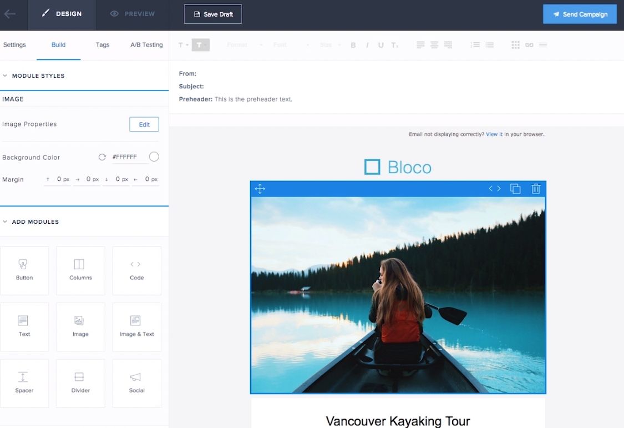Open the white background color swatch
Screen dimensions: 624x428
click(x=154, y=157)
